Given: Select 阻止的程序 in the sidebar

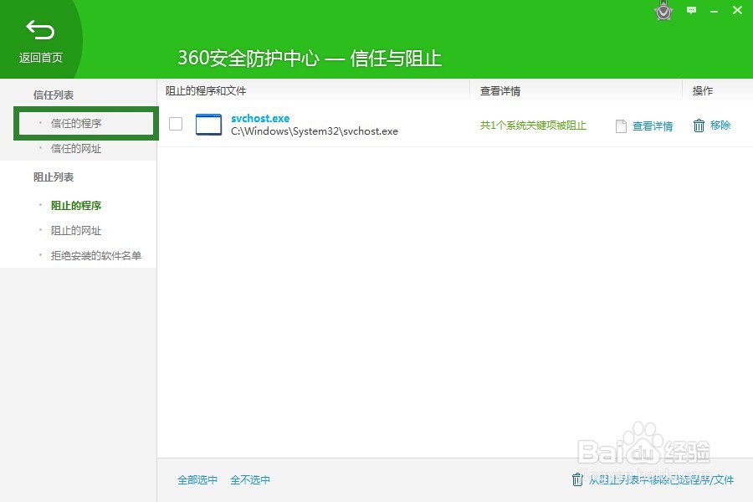Looking at the screenshot, I should (x=76, y=206).
